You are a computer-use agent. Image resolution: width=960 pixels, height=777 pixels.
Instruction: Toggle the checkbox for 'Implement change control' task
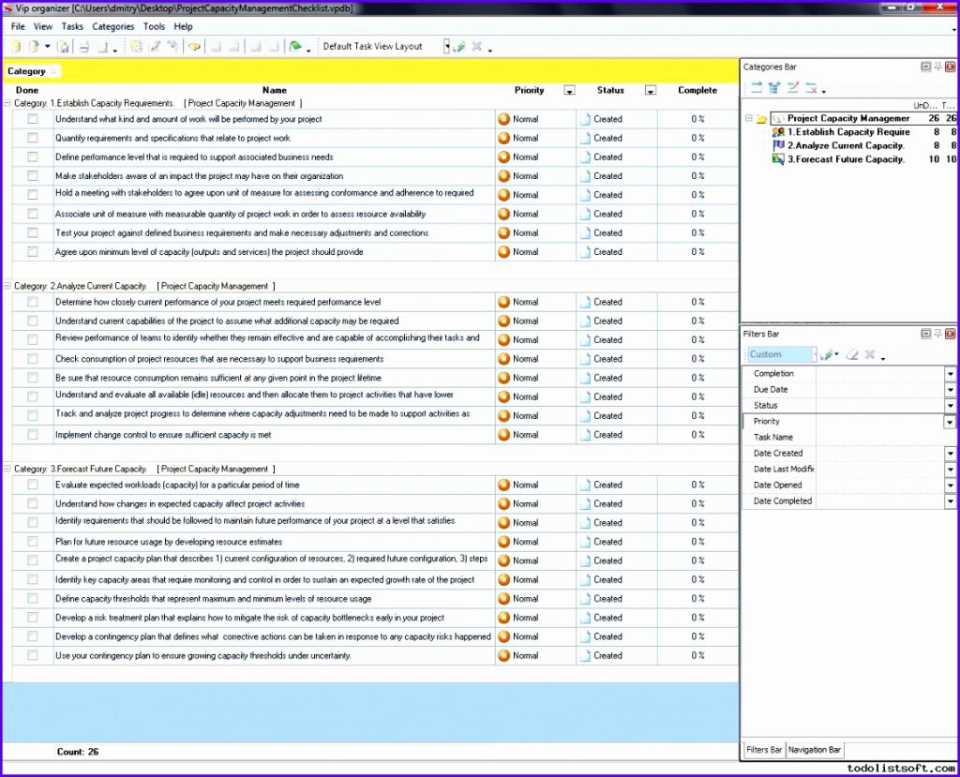[x=32, y=435]
